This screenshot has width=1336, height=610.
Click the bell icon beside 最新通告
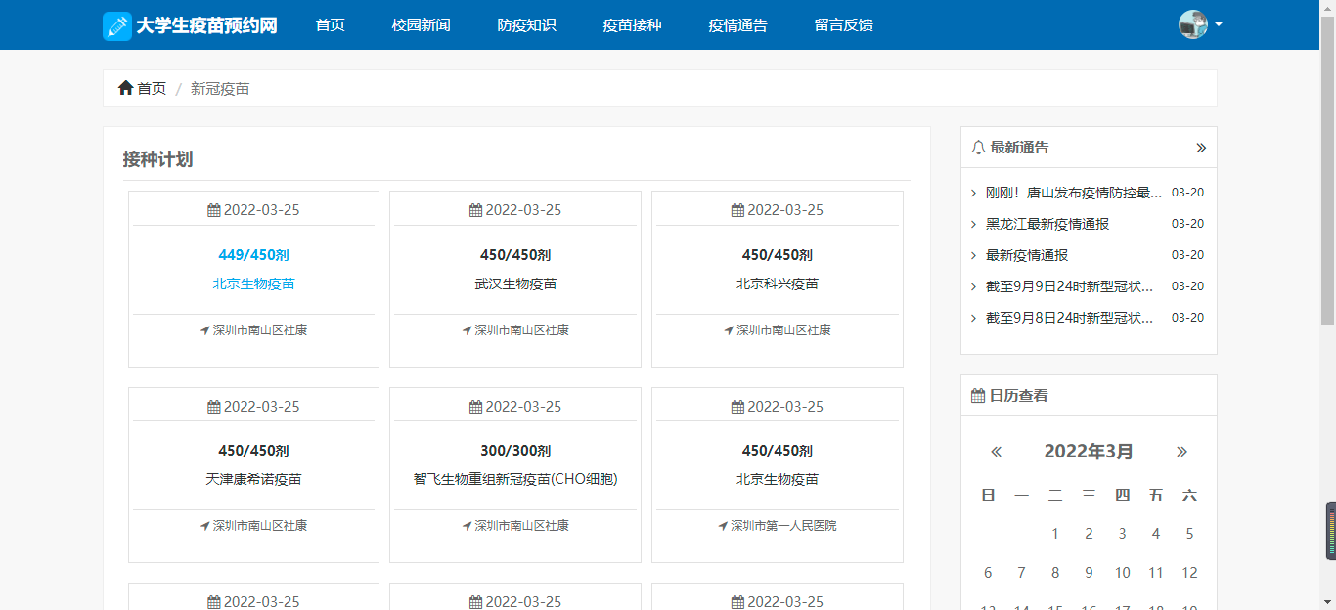(978, 148)
